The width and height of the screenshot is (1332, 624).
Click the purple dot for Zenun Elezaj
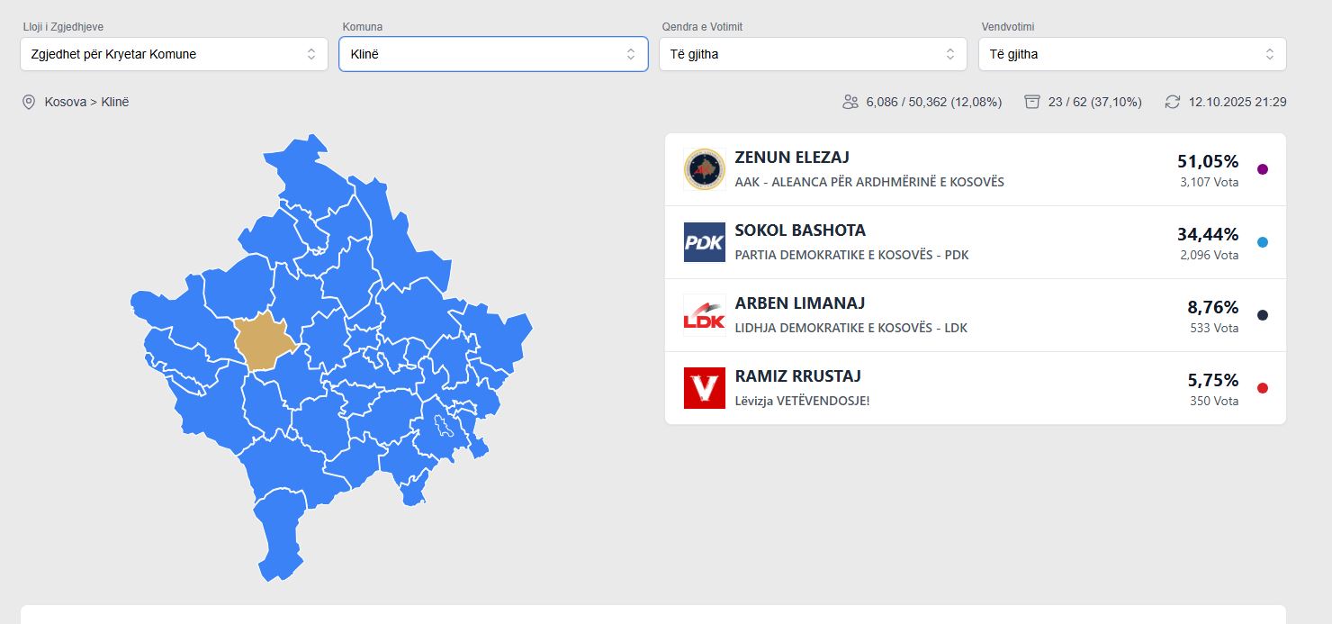[1262, 169]
